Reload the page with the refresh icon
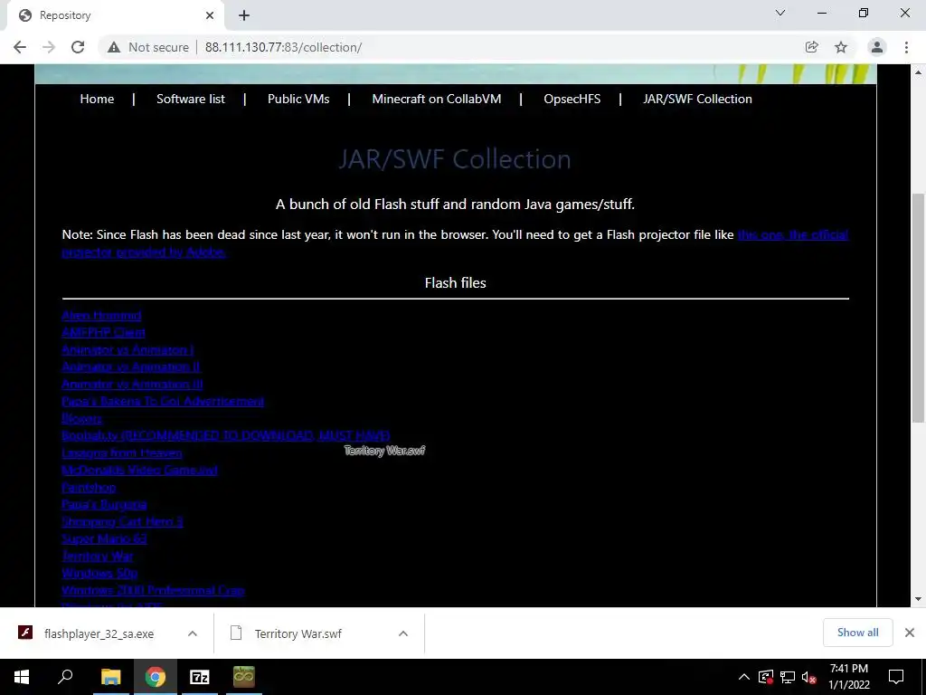Screen dimensions: 926x695 point(78,47)
